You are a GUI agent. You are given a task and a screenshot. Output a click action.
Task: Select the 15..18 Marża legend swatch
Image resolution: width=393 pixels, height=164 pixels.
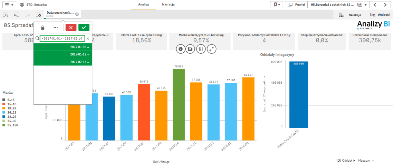4,103
